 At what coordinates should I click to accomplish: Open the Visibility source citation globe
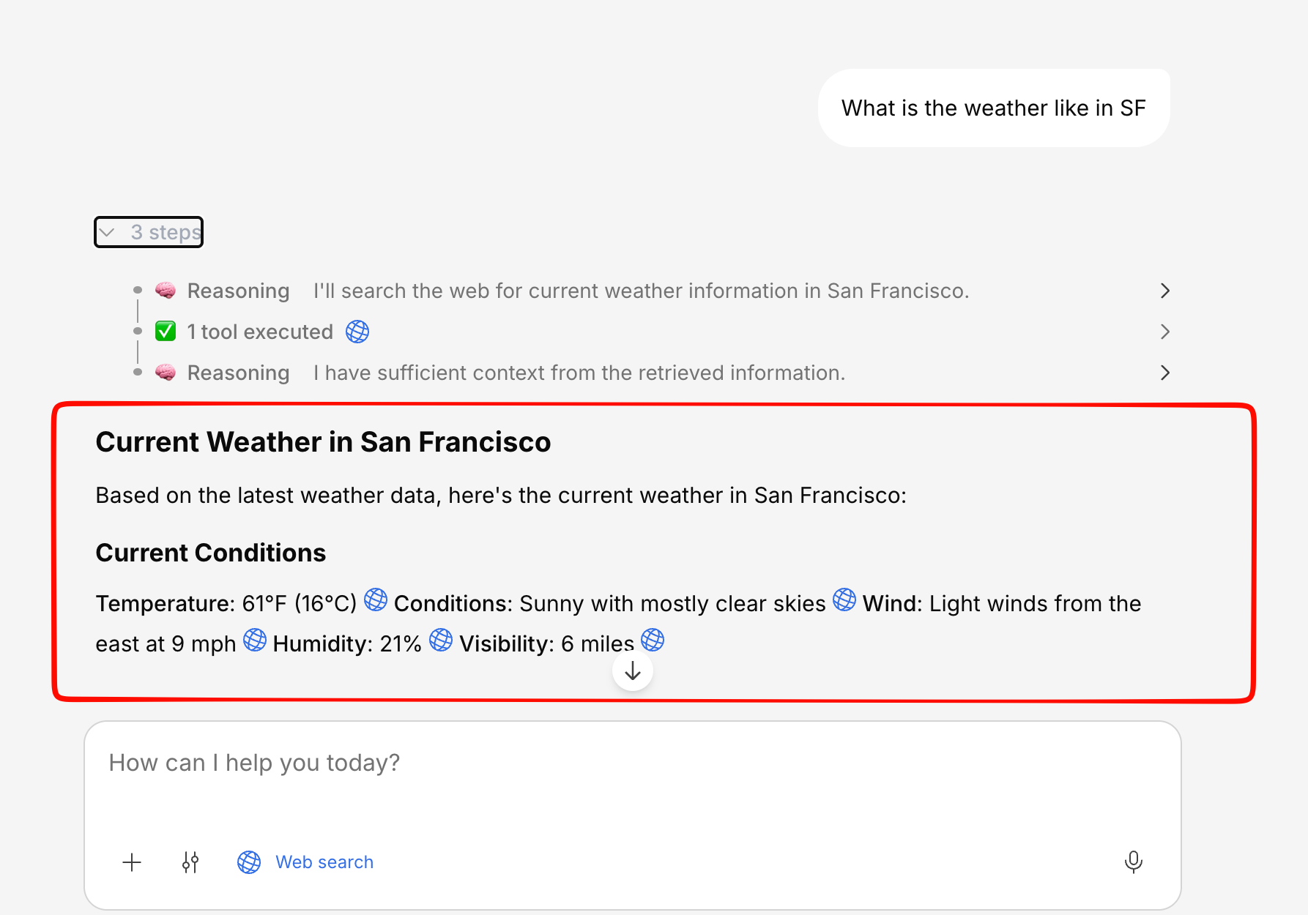tap(653, 640)
